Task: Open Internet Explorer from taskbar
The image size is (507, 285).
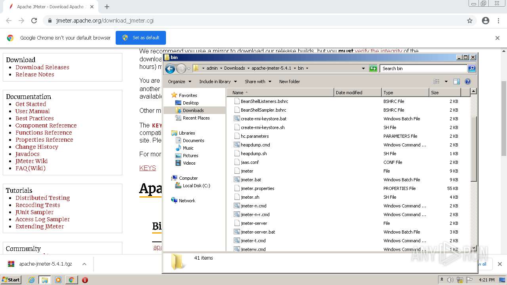Action: pos(32,280)
